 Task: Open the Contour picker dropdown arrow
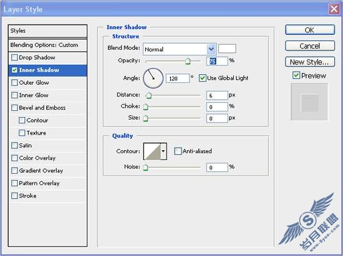coord(163,151)
